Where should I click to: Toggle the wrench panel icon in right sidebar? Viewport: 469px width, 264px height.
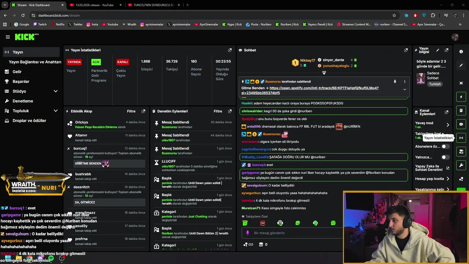pyautogui.click(x=461, y=165)
